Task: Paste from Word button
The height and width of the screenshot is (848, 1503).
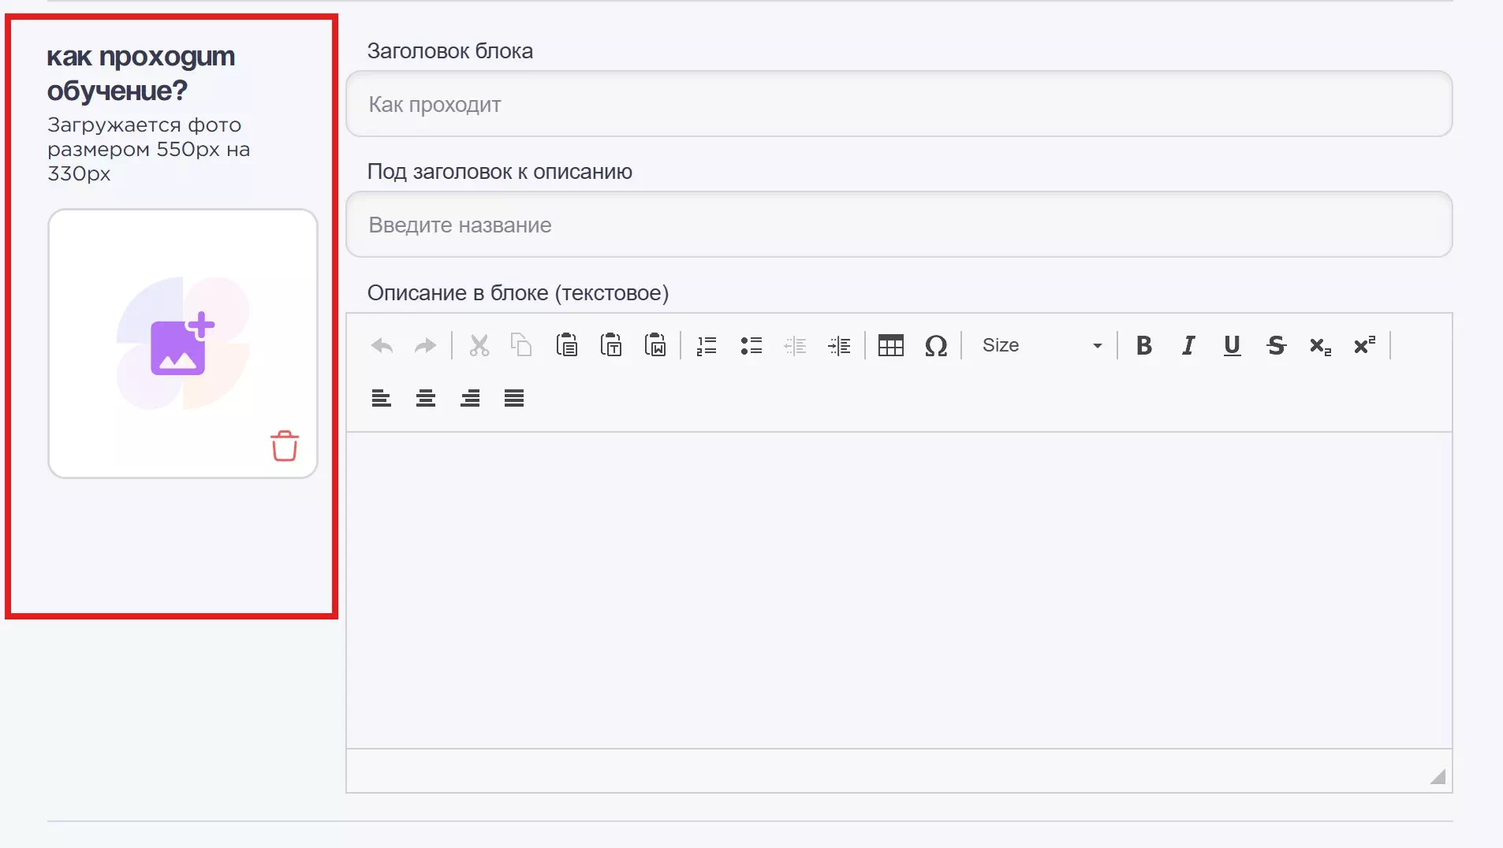Action: 655,345
